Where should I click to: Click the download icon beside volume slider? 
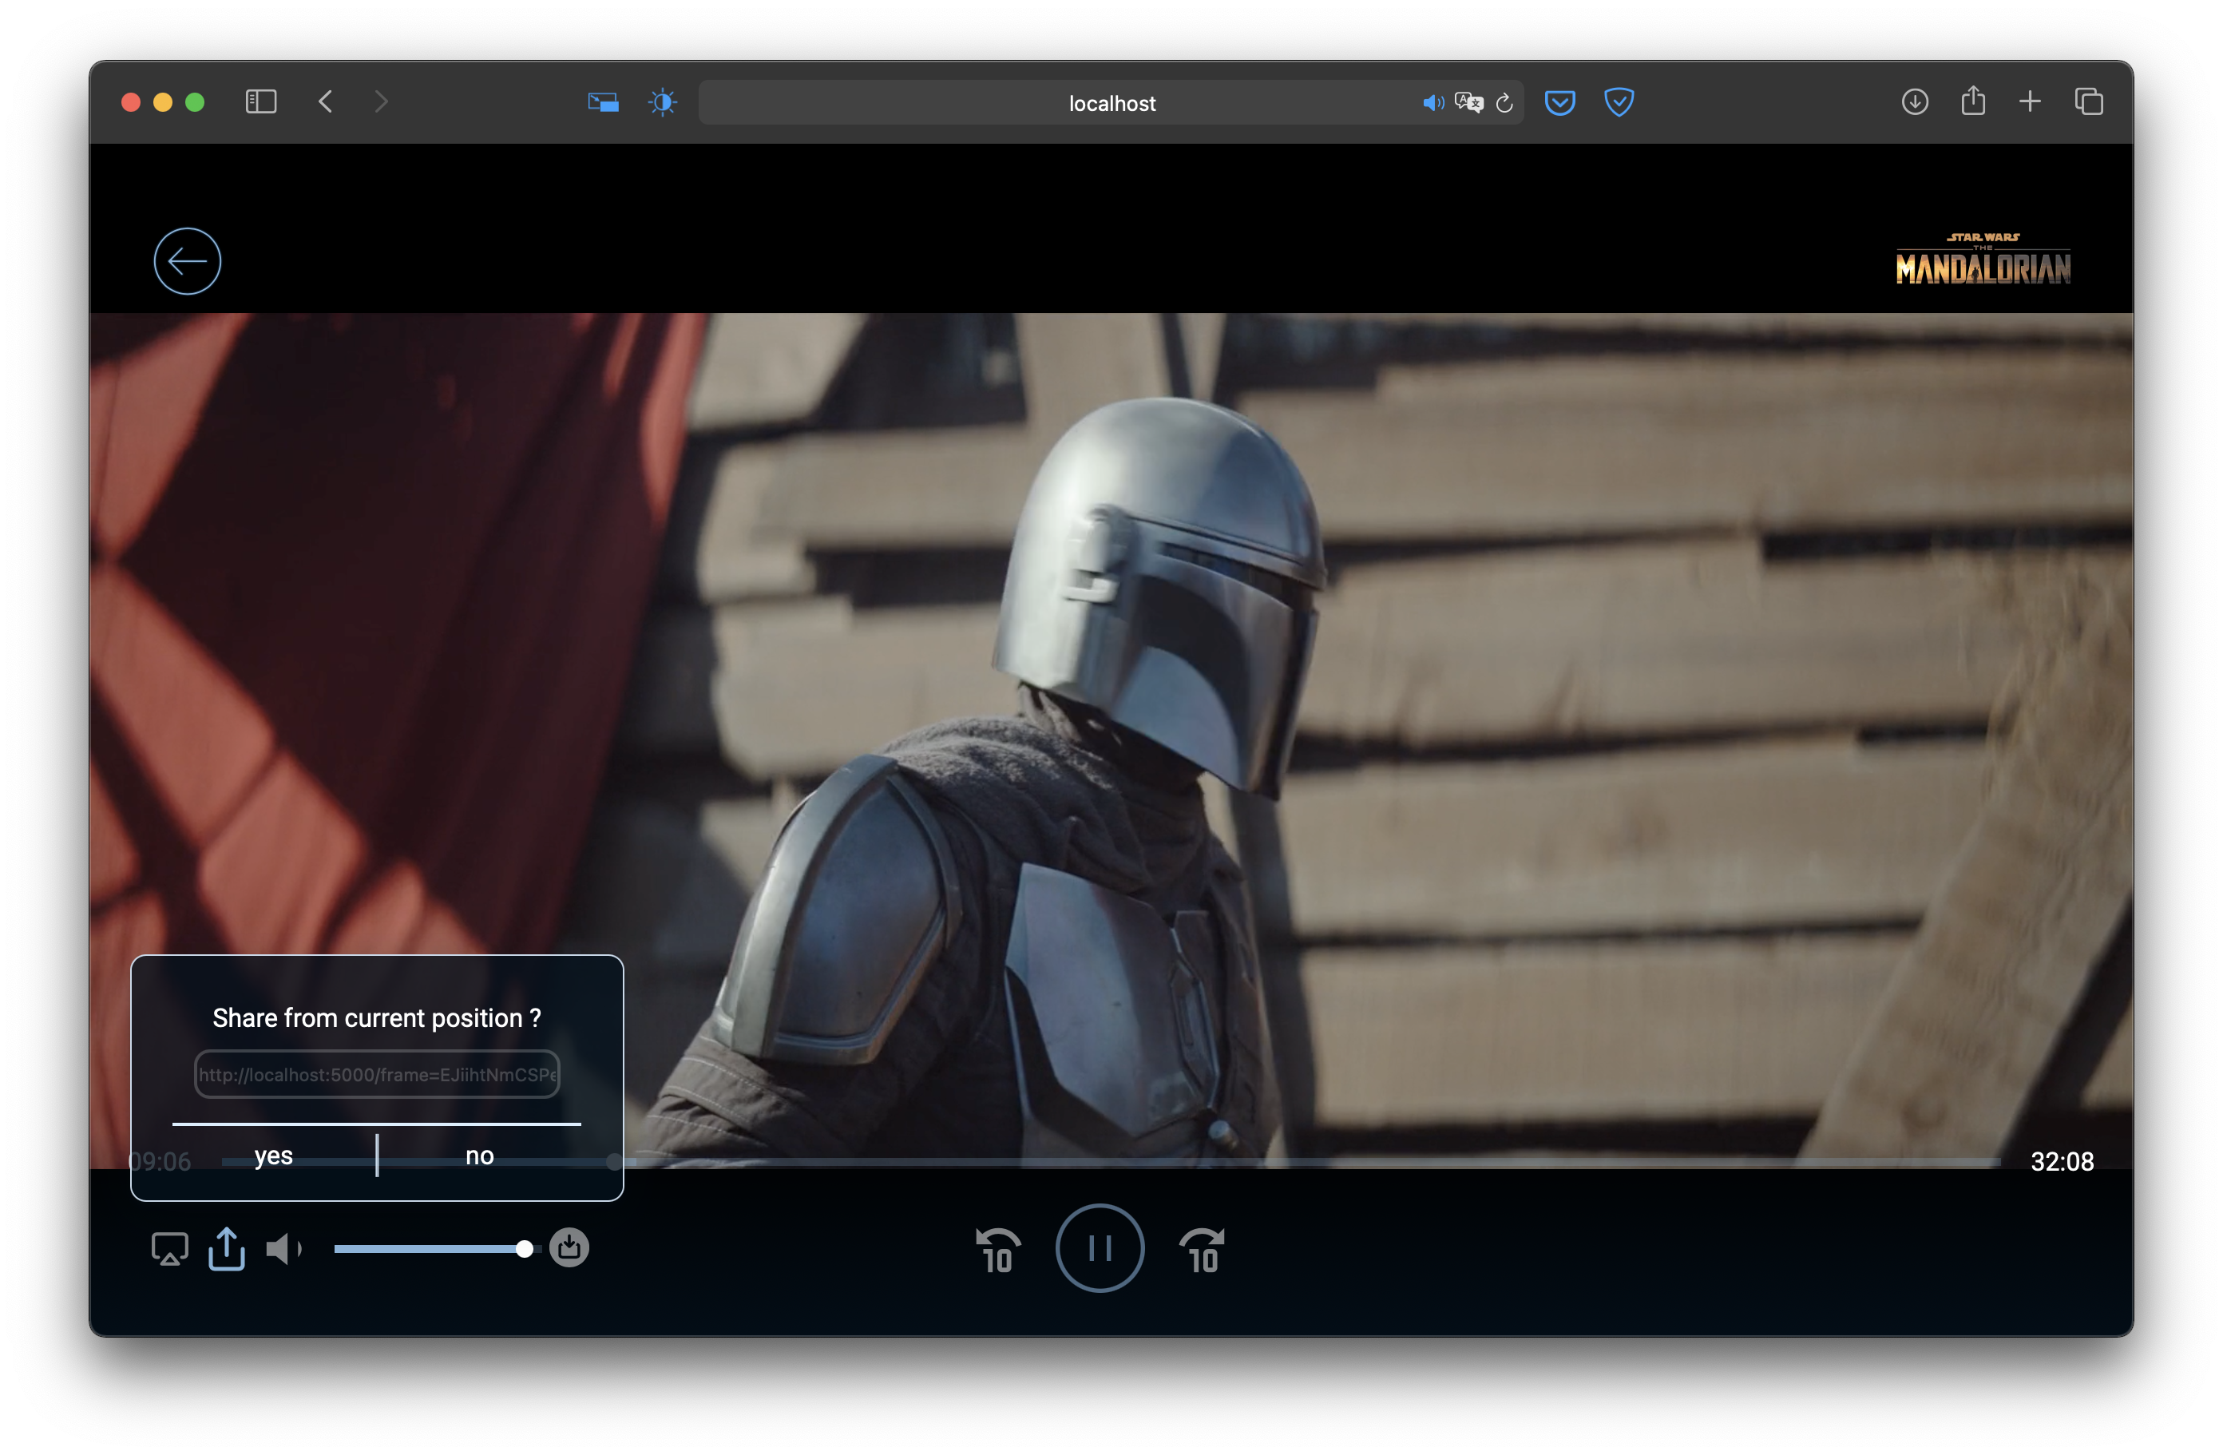tap(569, 1247)
